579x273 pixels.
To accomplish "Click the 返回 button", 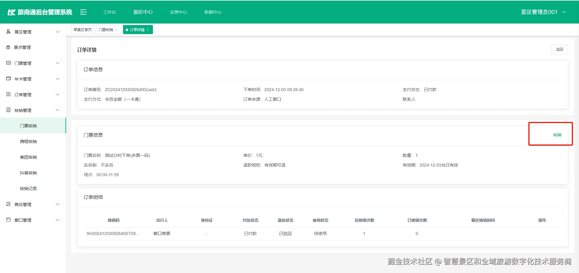I will coord(560,49).
